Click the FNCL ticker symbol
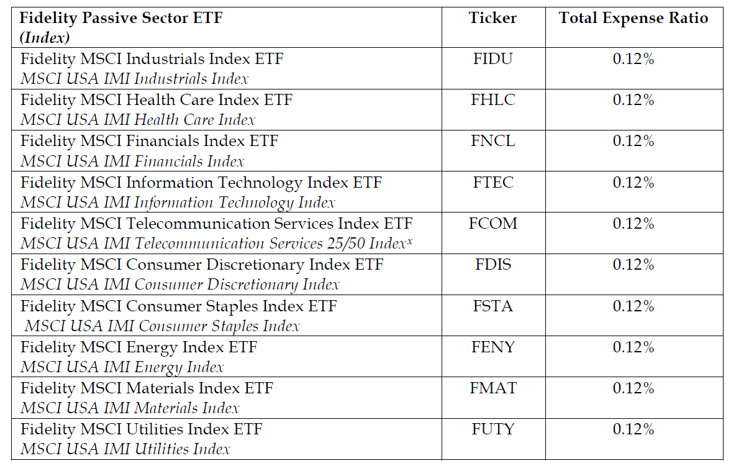 pos(493,142)
